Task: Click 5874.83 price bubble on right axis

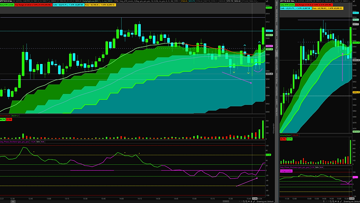Action: point(356,132)
